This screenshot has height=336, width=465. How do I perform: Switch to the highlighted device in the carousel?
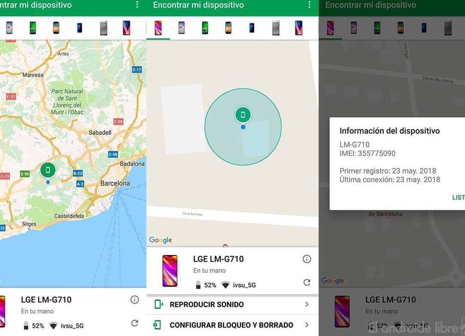pyautogui.click(x=158, y=27)
